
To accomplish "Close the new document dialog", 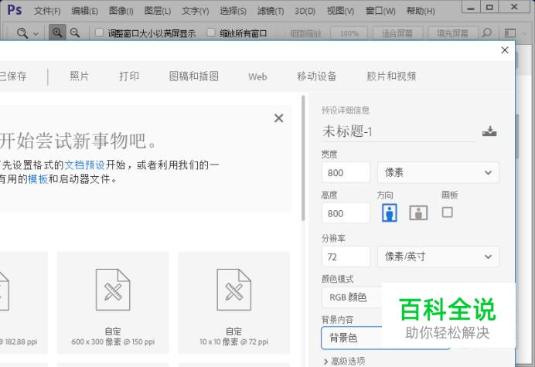I will point(505,50).
